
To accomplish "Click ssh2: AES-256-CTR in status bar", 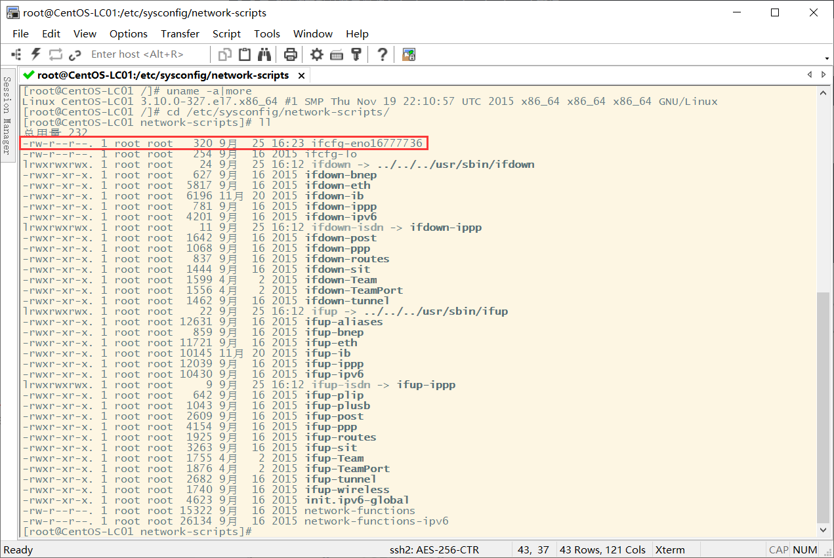I will tap(433, 550).
